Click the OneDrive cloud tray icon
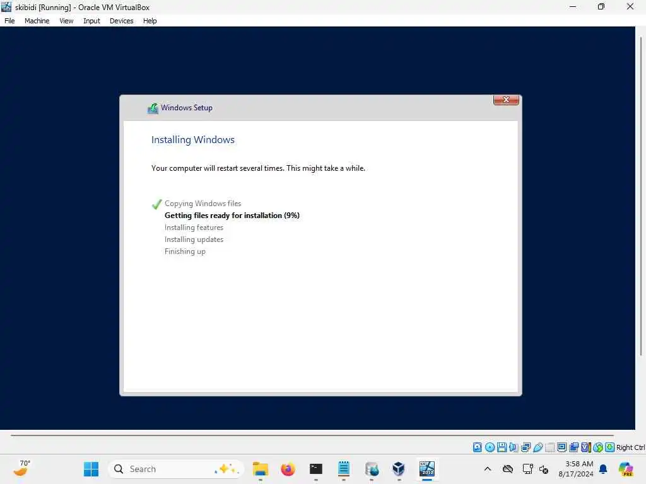This screenshot has height=484, width=646. click(508, 469)
